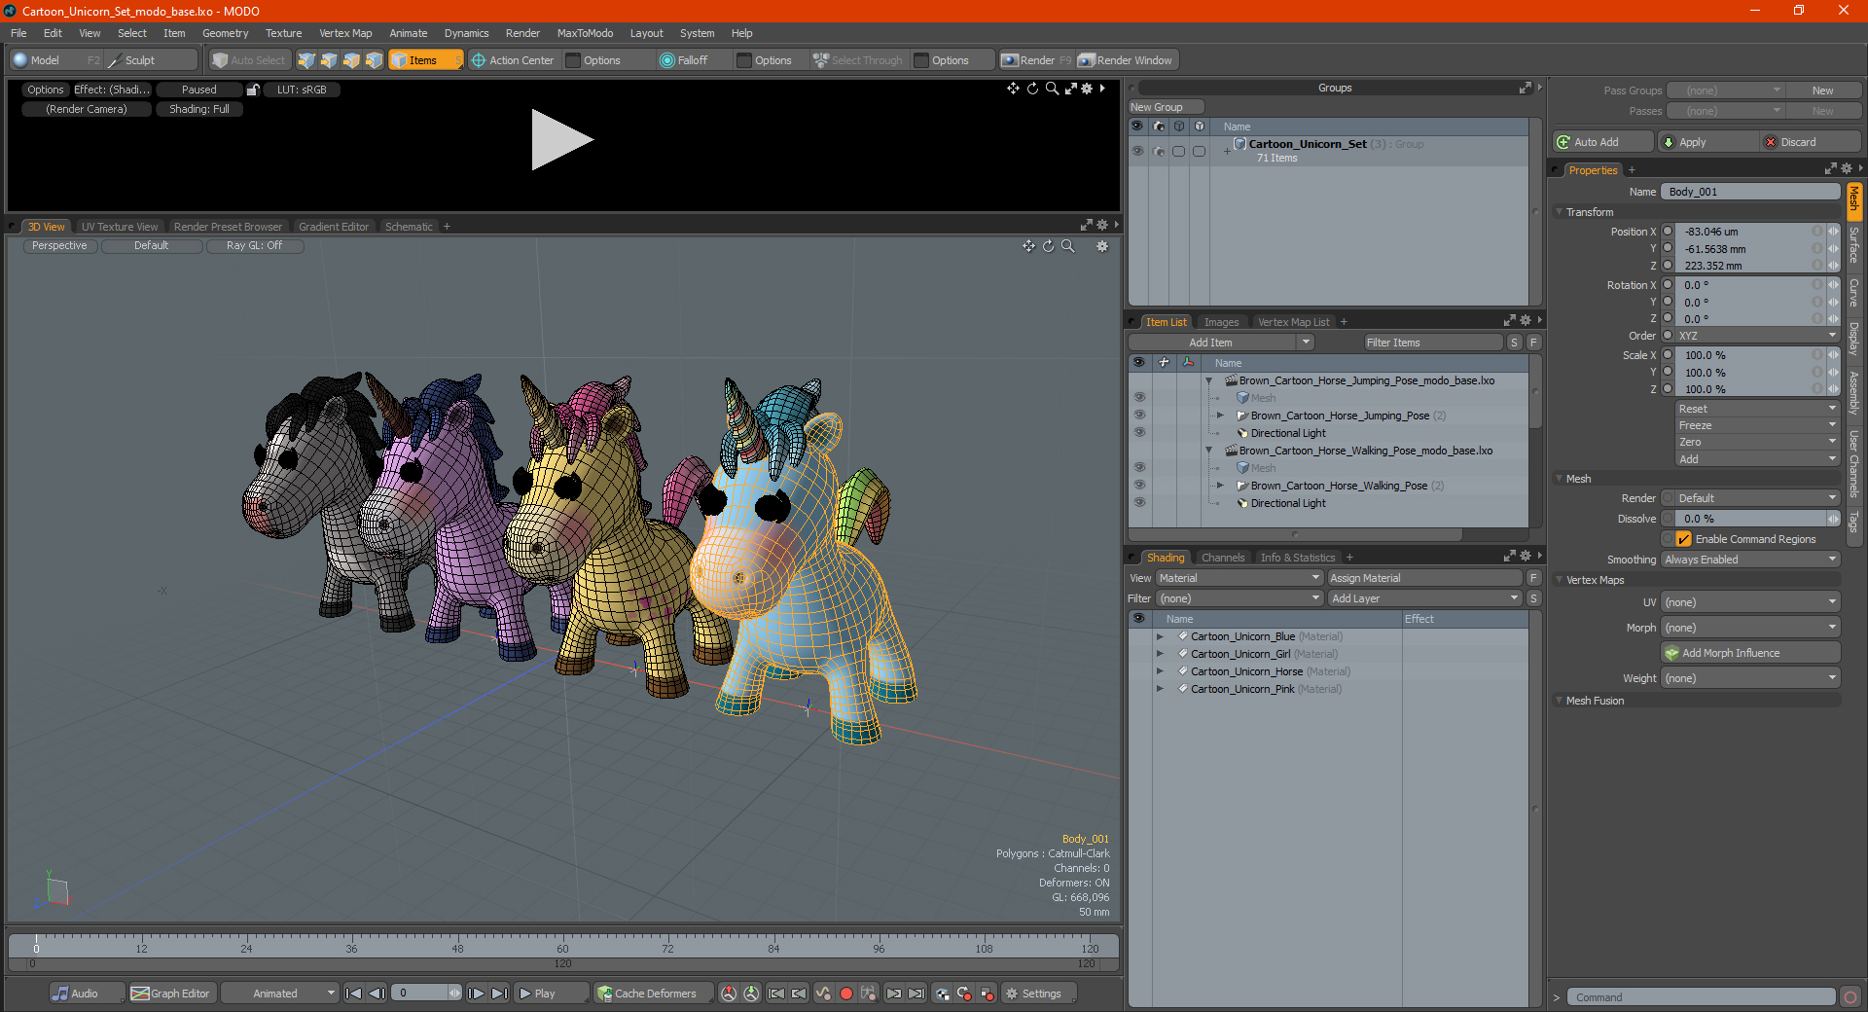This screenshot has width=1868, height=1012.
Task: Collapse Brown_Cartoon_Horse_Walking_Pose_modo_base.lxo scene
Action: 1209,451
